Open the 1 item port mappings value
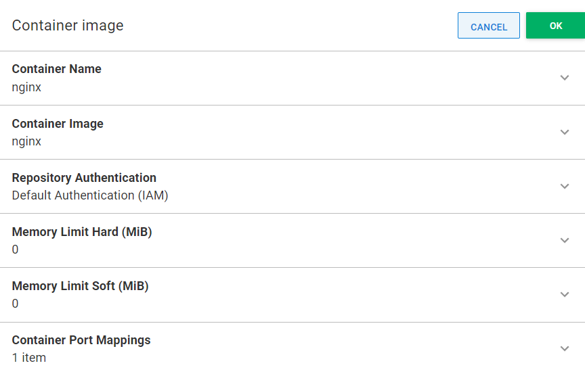Viewport: 585px width, 376px height. (x=29, y=358)
